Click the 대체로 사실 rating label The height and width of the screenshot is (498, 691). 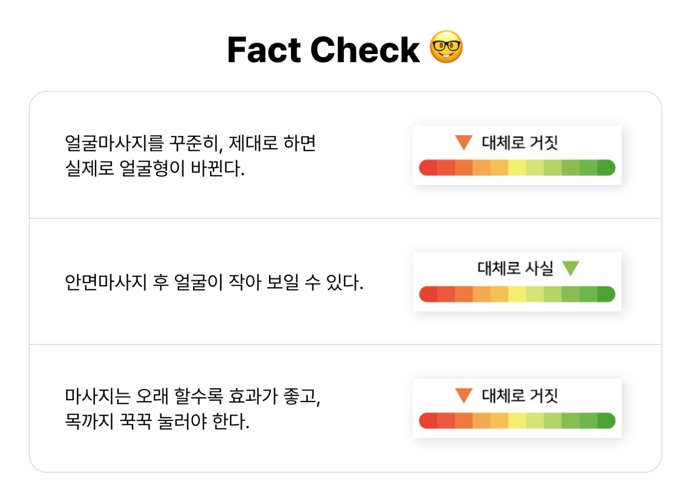point(515,268)
